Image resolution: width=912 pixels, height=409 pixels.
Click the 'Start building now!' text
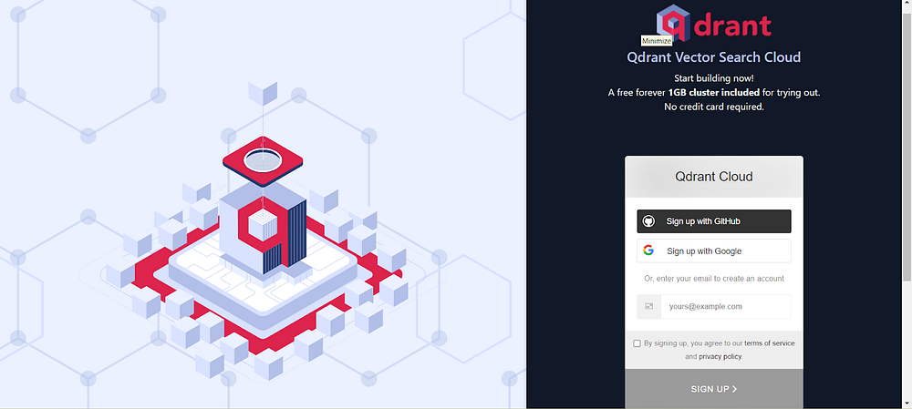coord(714,77)
